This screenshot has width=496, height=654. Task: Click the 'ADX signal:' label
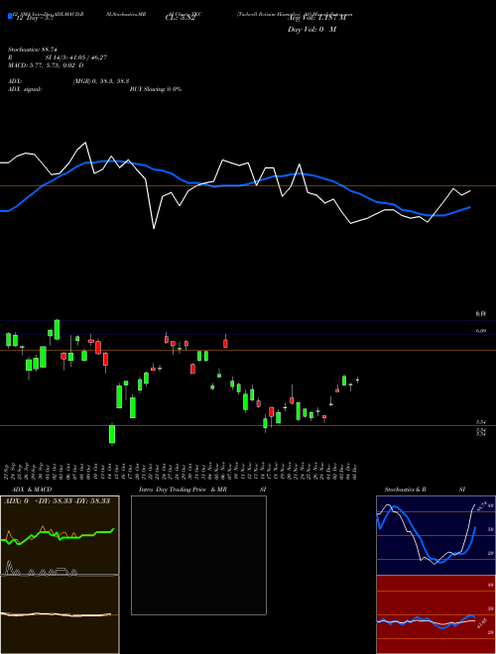pos(25,89)
